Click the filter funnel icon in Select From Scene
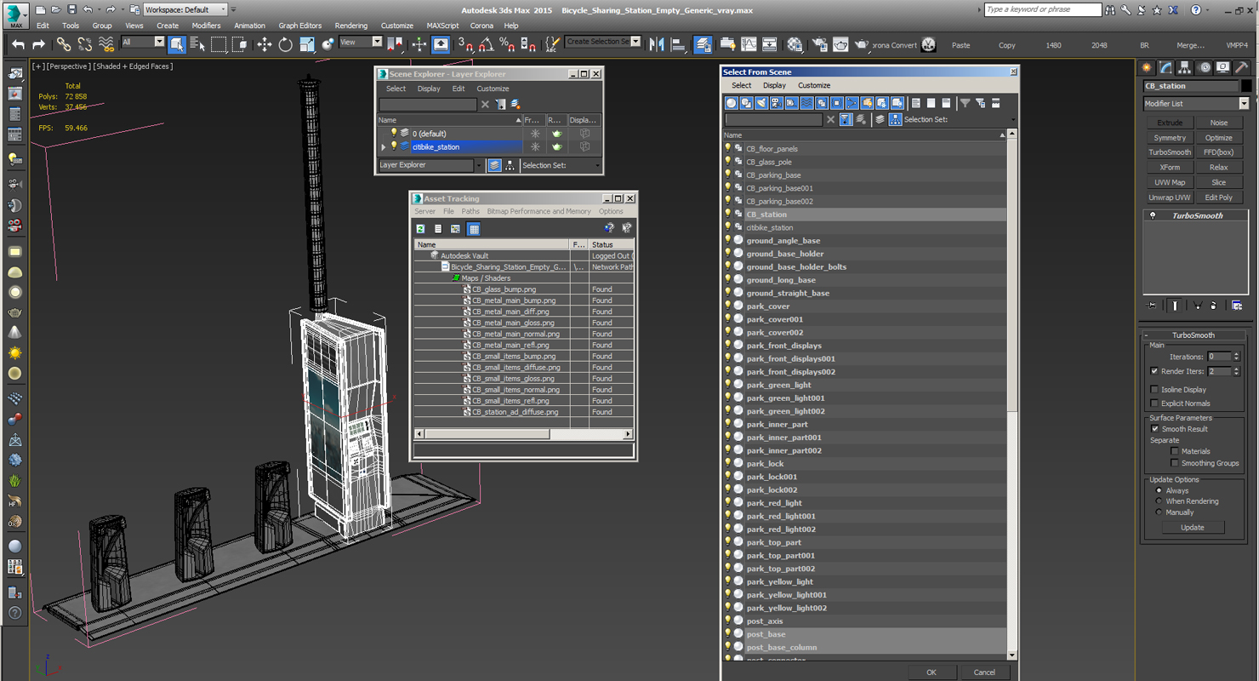This screenshot has width=1259, height=681. click(x=965, y=103)
